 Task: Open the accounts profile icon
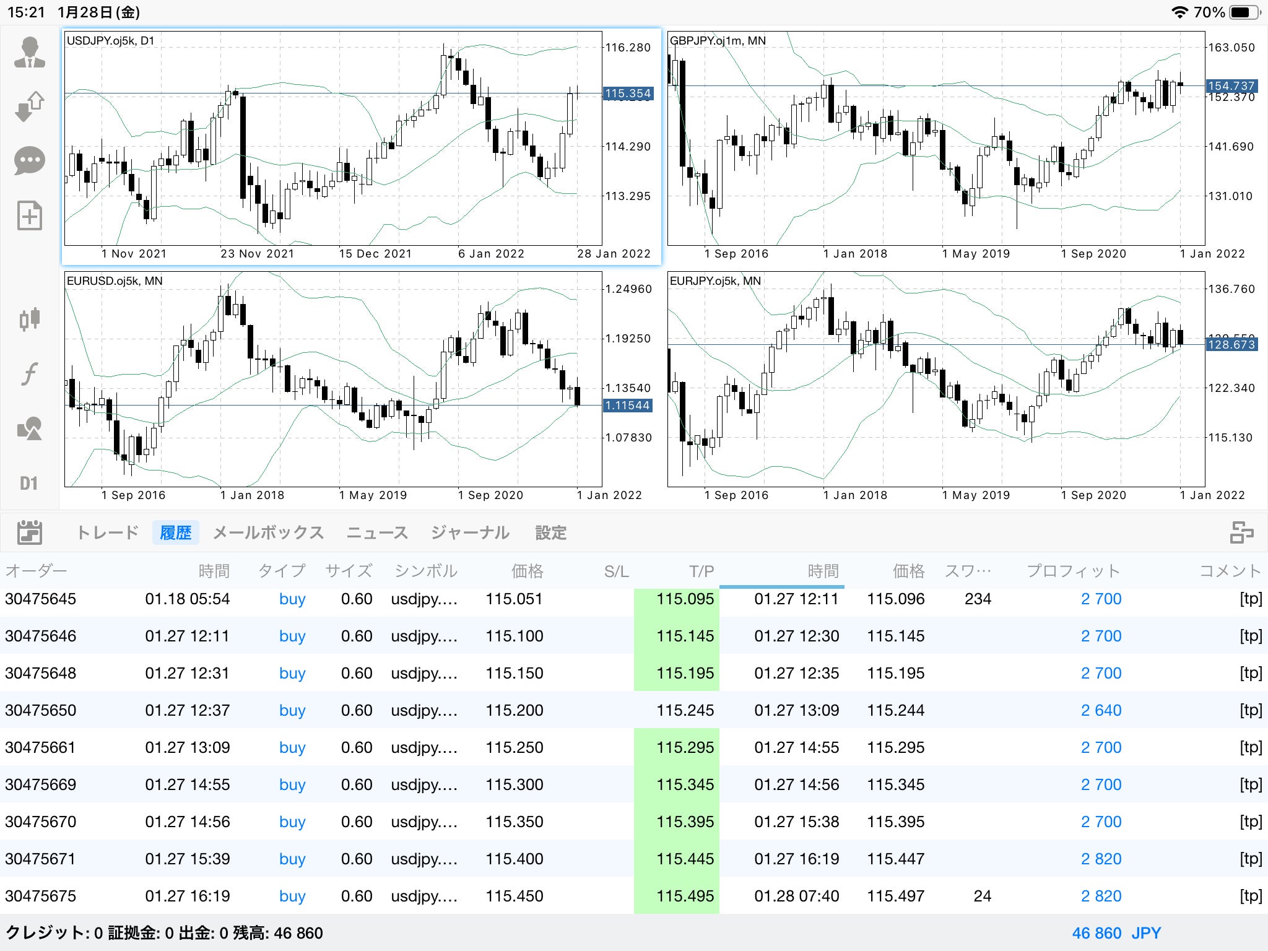pyautogui.click(x=29, y=53)
